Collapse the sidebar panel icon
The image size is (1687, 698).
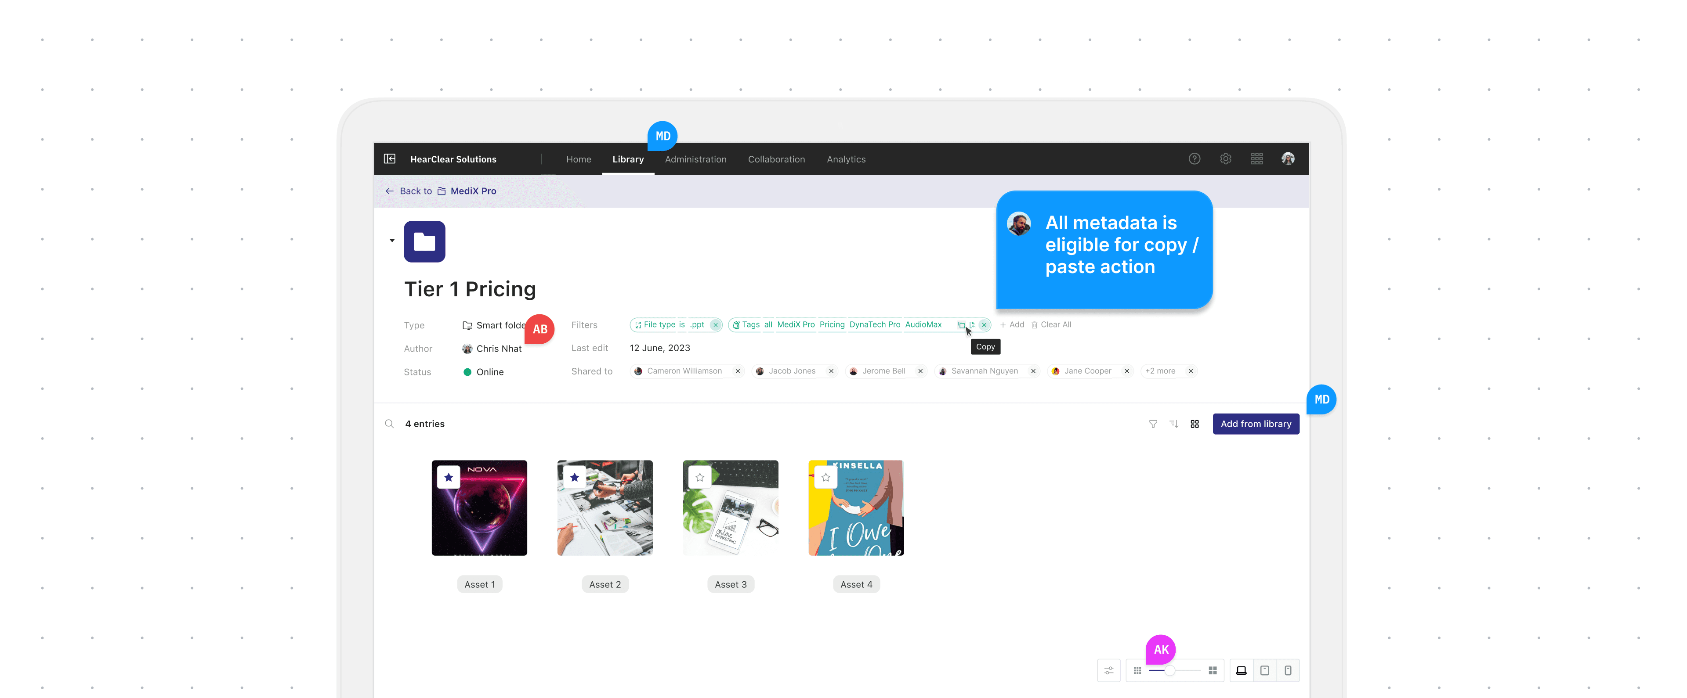tap(390, 159)
